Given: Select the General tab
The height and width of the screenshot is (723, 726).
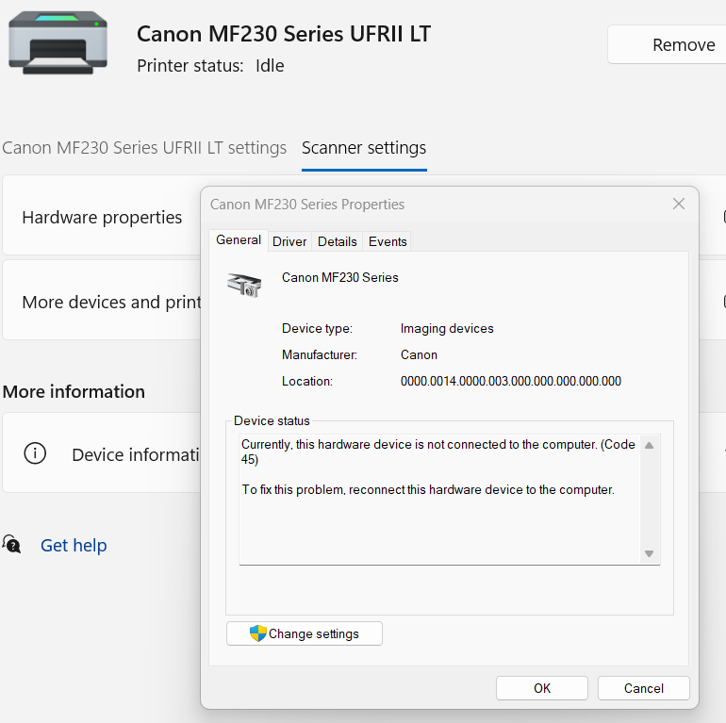Looking at the screenshot, I should (239, 240).
